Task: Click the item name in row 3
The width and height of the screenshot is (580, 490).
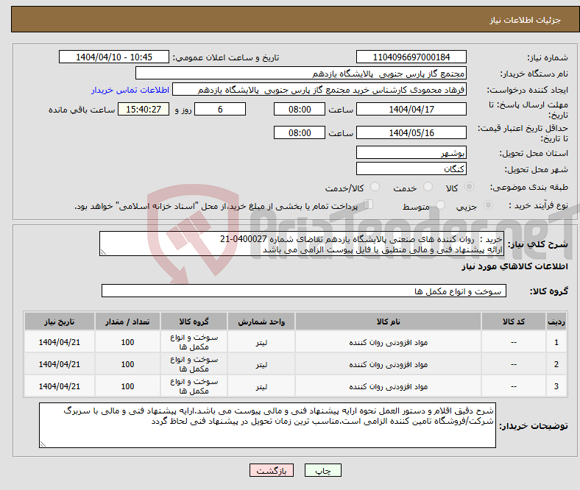Action: point(389,386)
